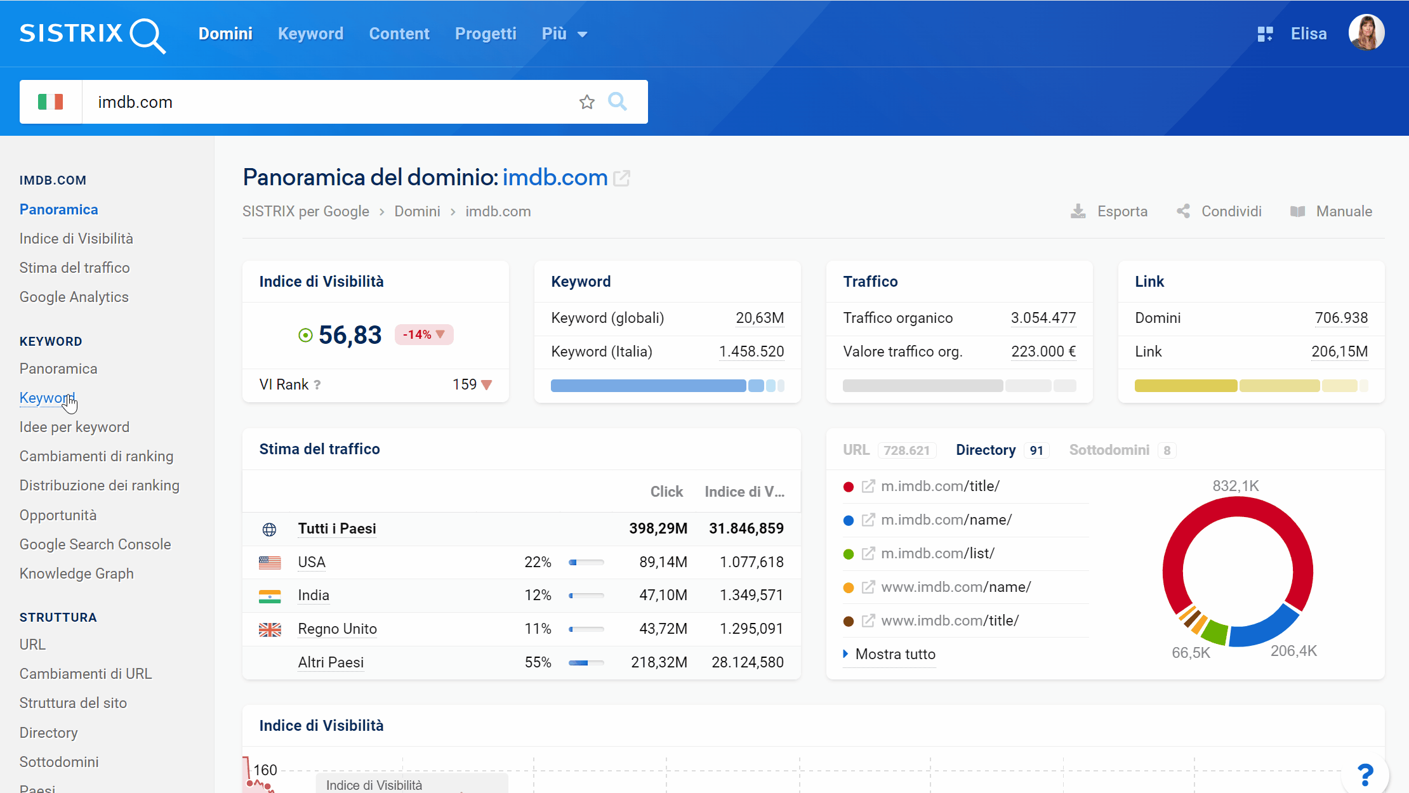The width and height of the screenshot is (1409, 793).
Task: Open Stima del traffico in sidebar
Action: pyautogui.click(x=74, y=268)
